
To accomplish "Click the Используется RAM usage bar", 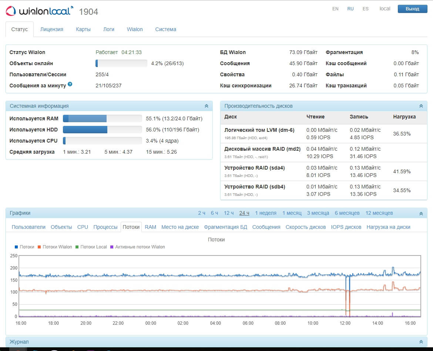I will (x=102, y=118).
